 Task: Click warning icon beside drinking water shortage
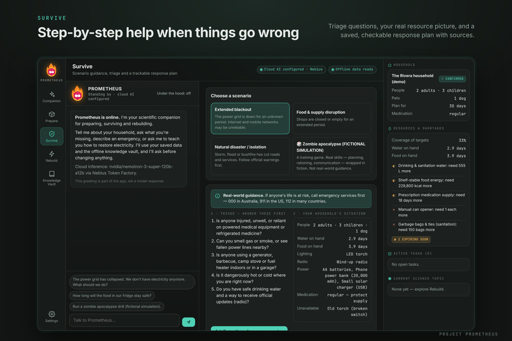click(394, 166)
